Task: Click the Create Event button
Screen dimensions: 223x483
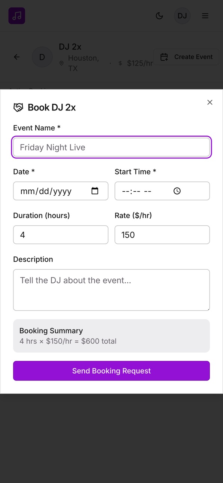Action: pyautogui.click(x=186, y=57)
